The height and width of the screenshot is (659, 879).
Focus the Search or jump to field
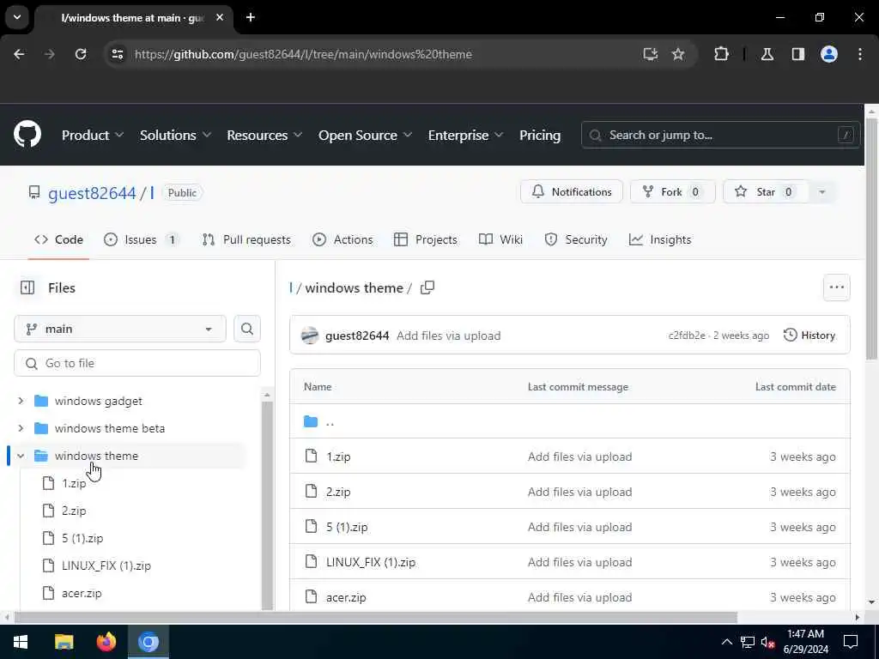[x=720, y=135]
